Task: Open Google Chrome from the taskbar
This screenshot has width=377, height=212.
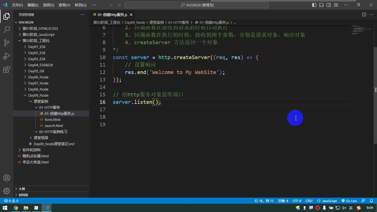Action: pos(16,208)
